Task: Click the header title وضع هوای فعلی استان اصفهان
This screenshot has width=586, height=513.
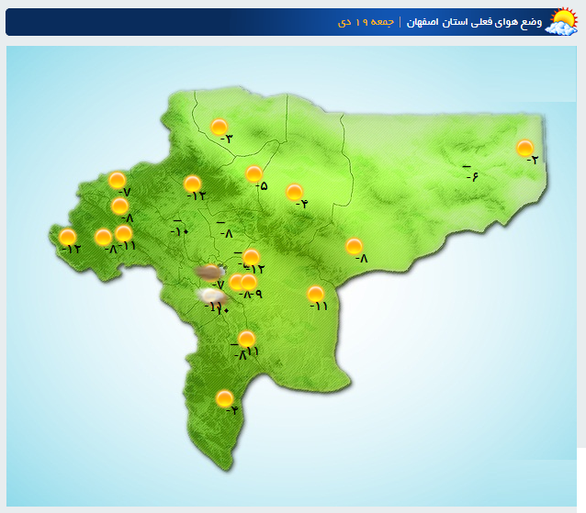Action: click(474, 22)
